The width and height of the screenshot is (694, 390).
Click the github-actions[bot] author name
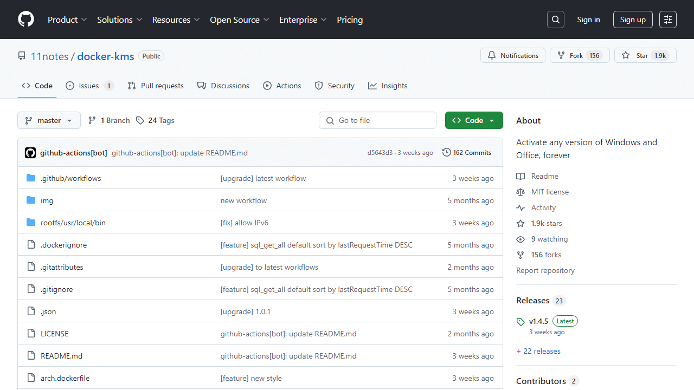(x=74, y=153)
